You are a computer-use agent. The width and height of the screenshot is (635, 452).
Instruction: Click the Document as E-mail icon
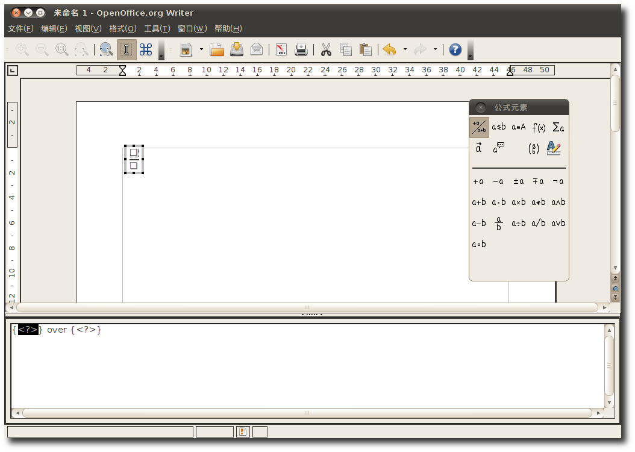coord(257,50)
